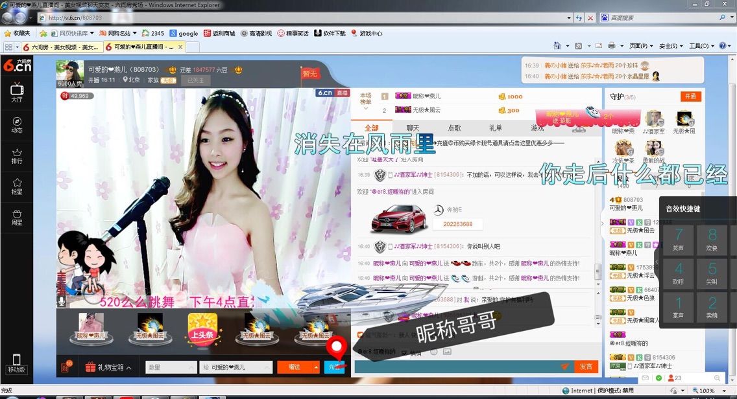Open the 软件下载 favorites link
The image size is (737, 399).
(x=330, y=33)
